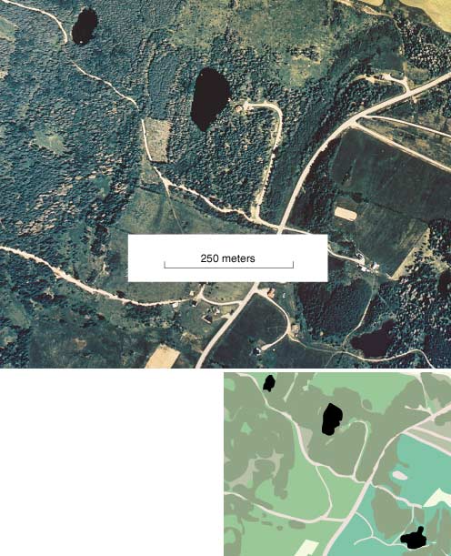Click the black pond at bottom-right of classified map
Screen dimensions: 451x556
[x=414, y=540]
